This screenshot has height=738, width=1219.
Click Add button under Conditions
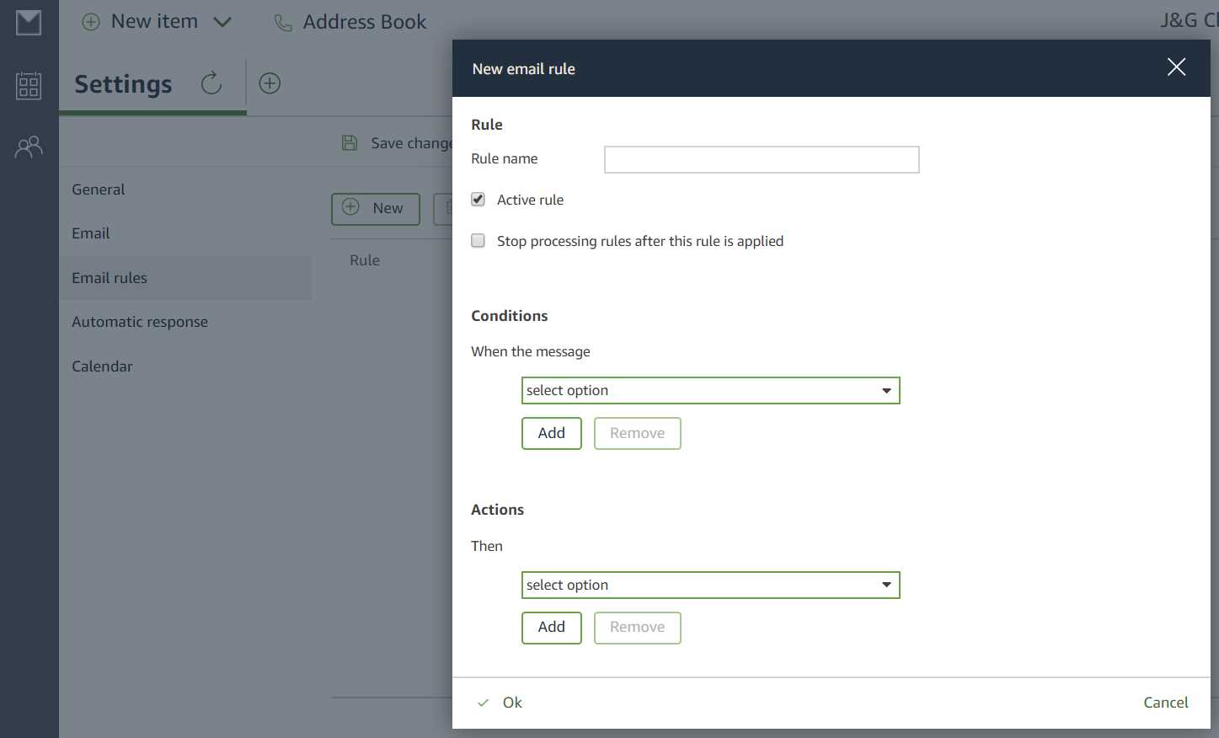tap(551, 433)
